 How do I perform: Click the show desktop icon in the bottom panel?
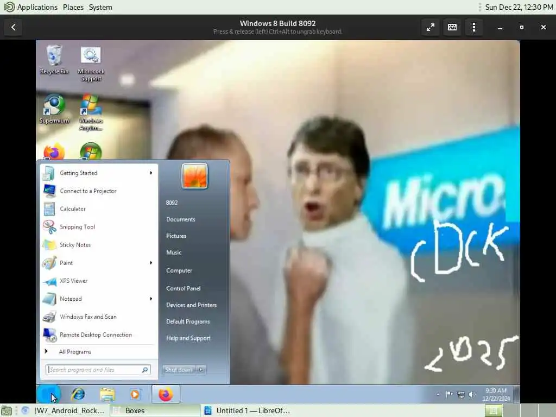(x=7, y=410)
